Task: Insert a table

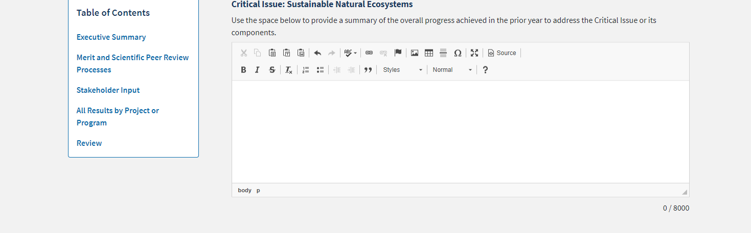Action: point(429,53)
